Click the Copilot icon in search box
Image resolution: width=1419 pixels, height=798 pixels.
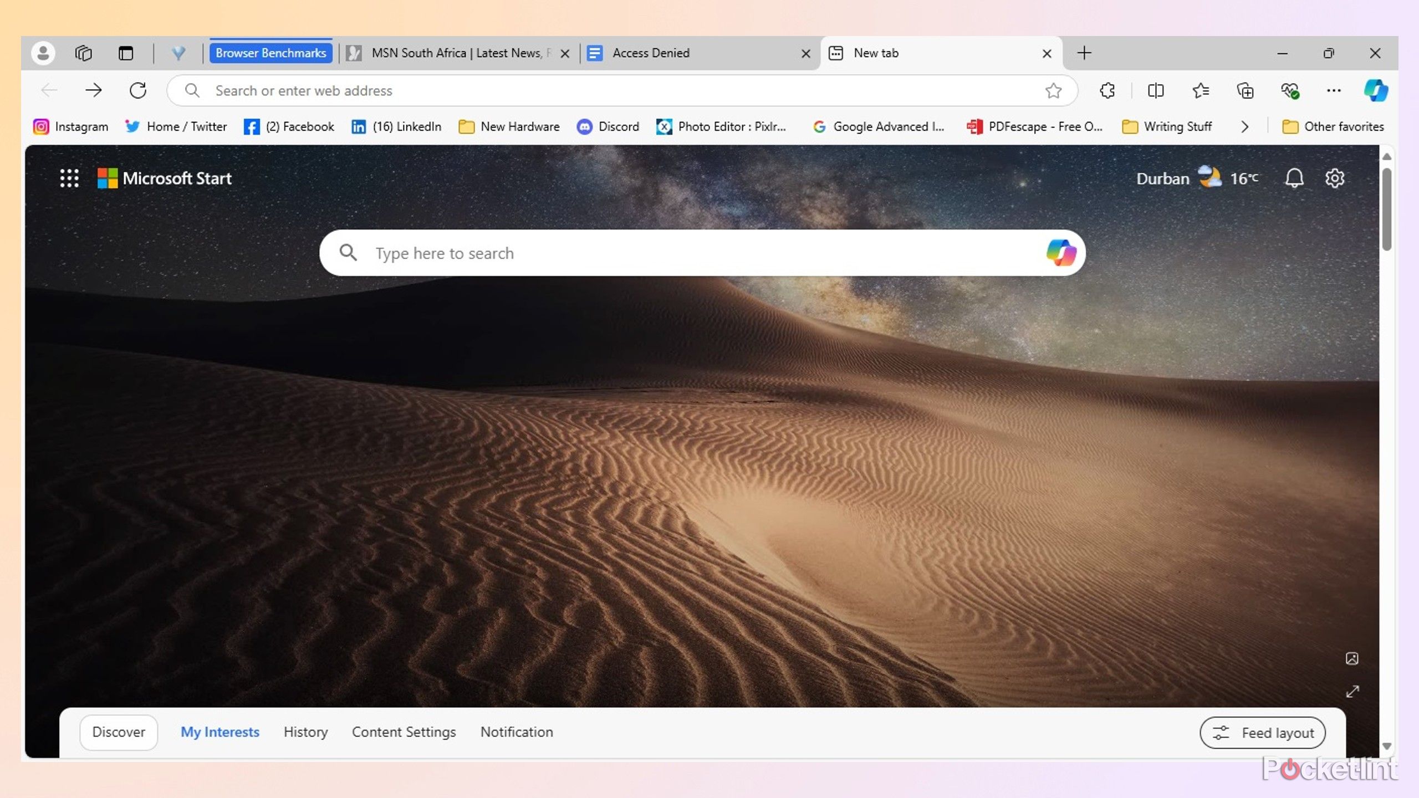pyautogui.click(x=1061, y=253)
